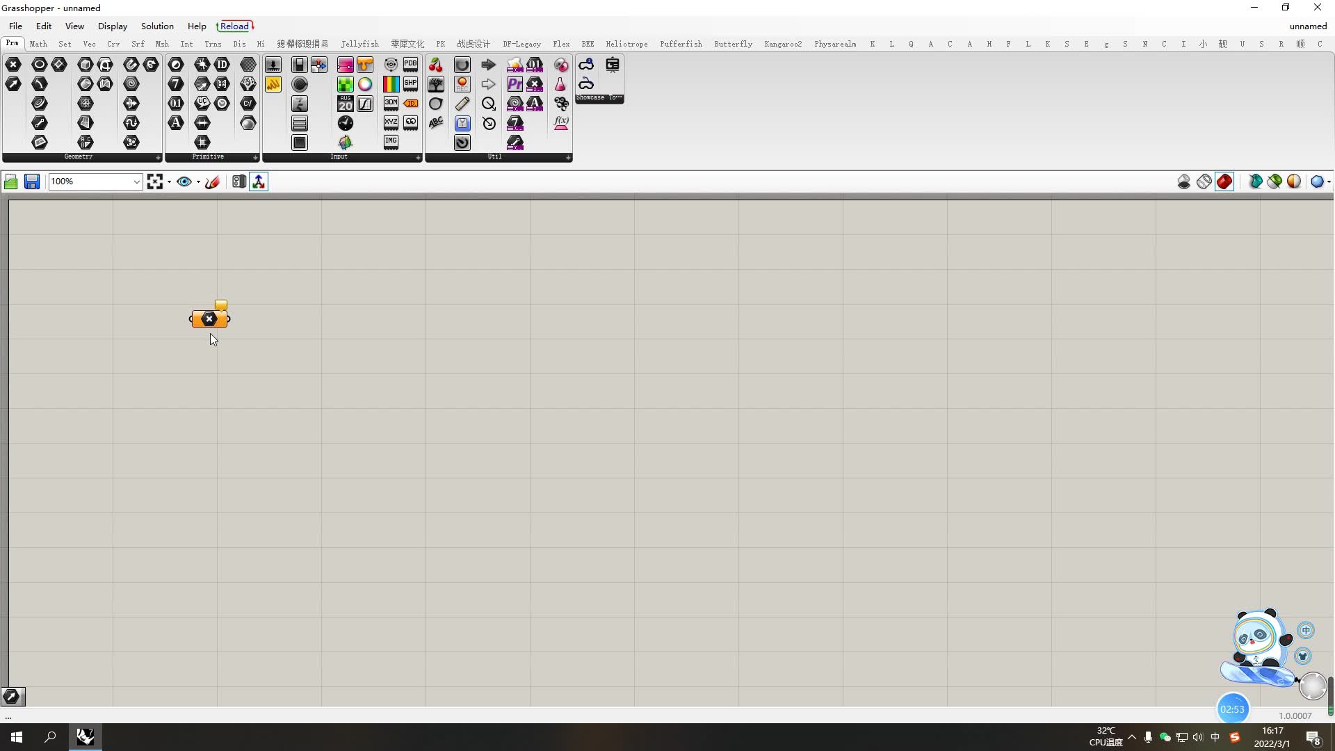The width and height of the screenshot is (1335, 751).
Task: Select the Calendar date input component
Action: pyautogui.click(x=346, y=104)
